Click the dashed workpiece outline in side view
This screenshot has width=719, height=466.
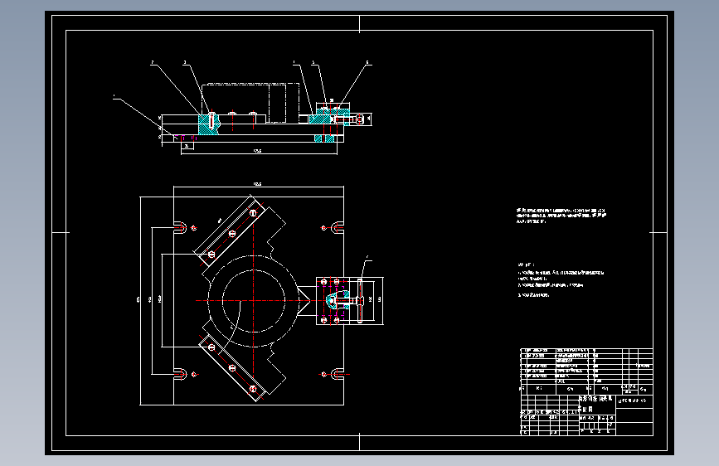pyautogui.click(x=250, y=103)
